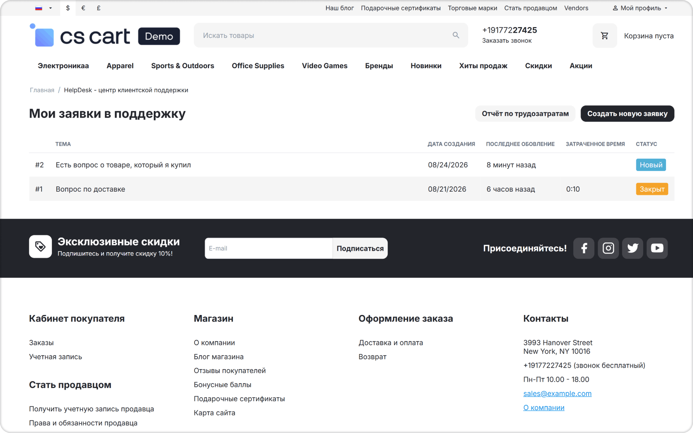Screen dimensions: 693x433
Task: Switch currency to pound sterling
Action: tap(99, 8)
